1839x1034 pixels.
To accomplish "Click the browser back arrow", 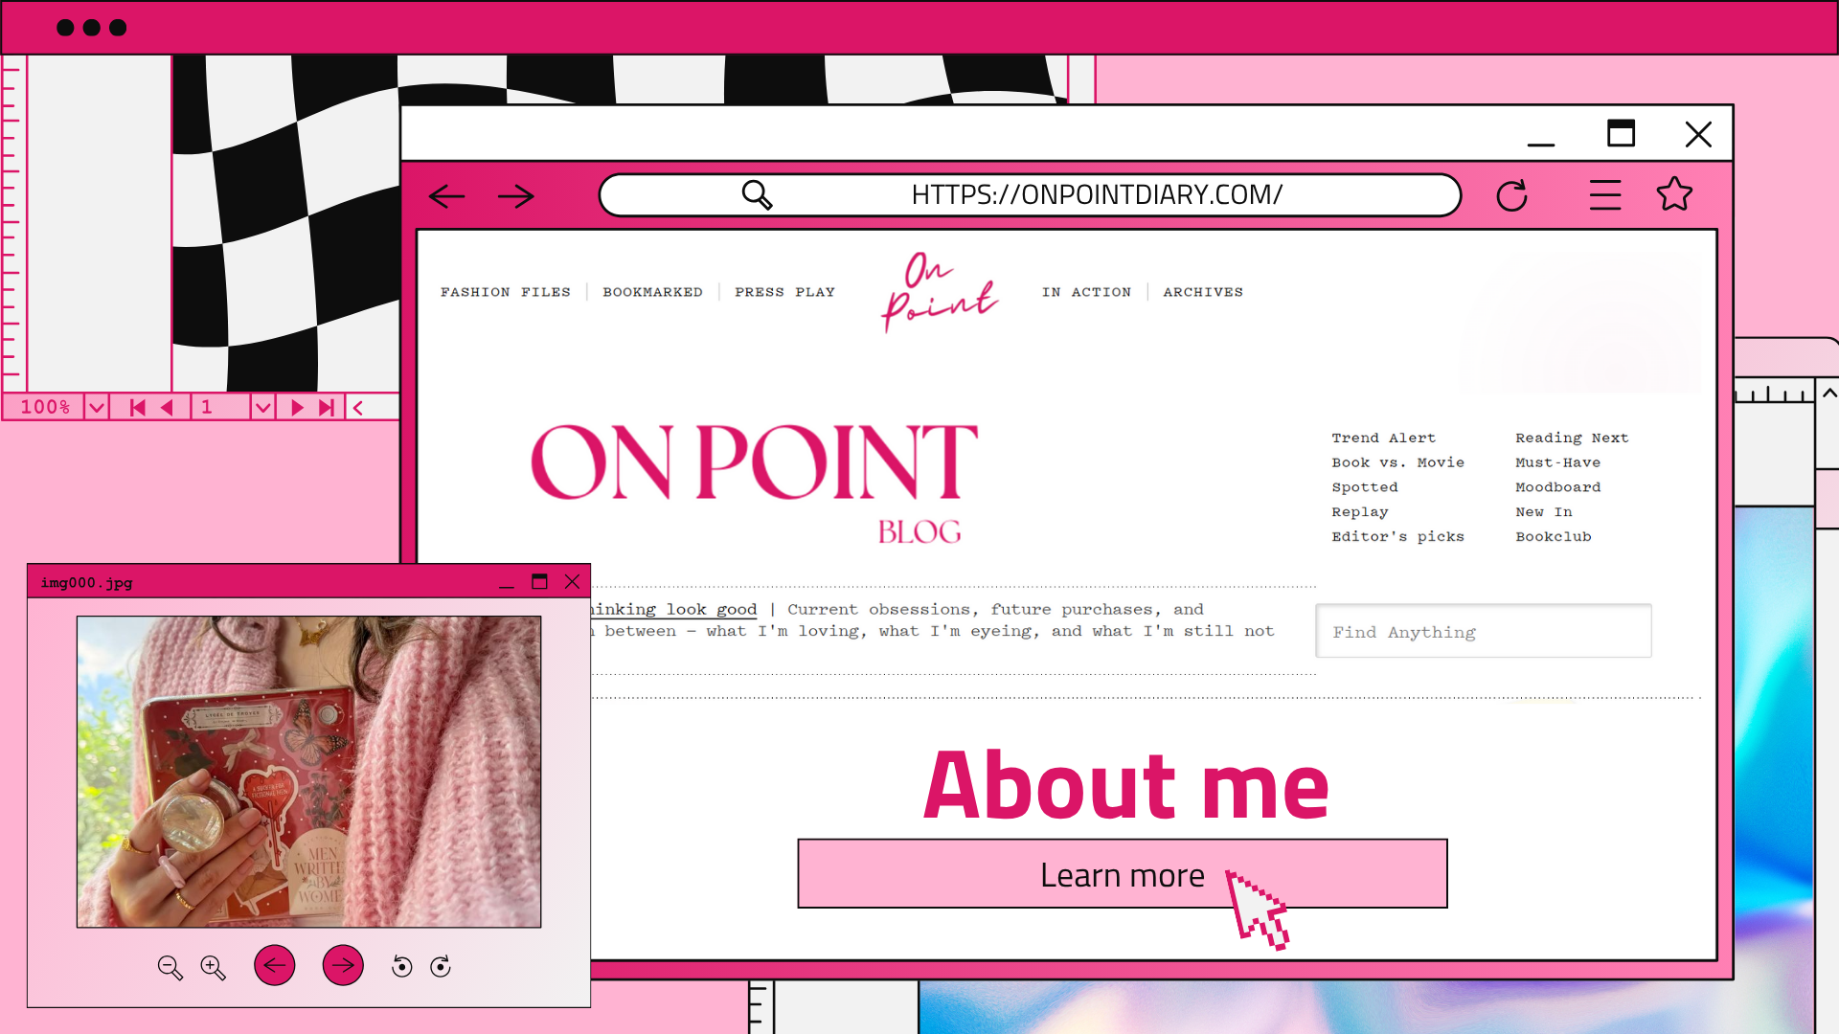I will coord(446,196).
